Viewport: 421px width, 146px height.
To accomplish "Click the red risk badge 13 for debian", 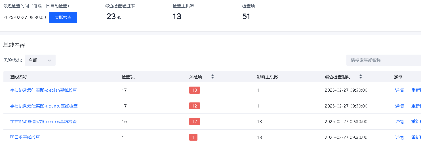I will pyautogui.click(x=194, y=90).
